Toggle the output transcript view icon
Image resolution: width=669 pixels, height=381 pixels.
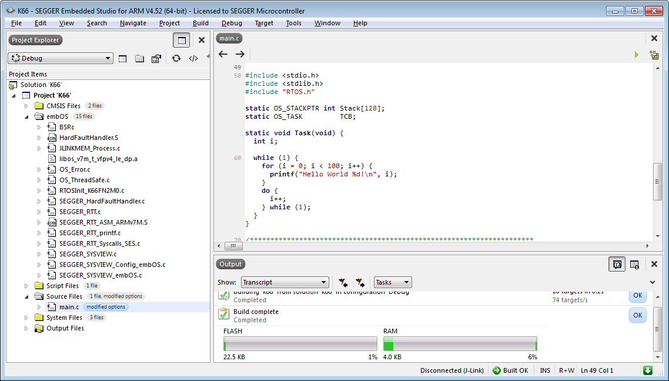pyautogui.click(x=617, y=265)
